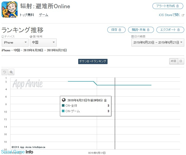Click external link icon beside iOS Store

[183, 15]
